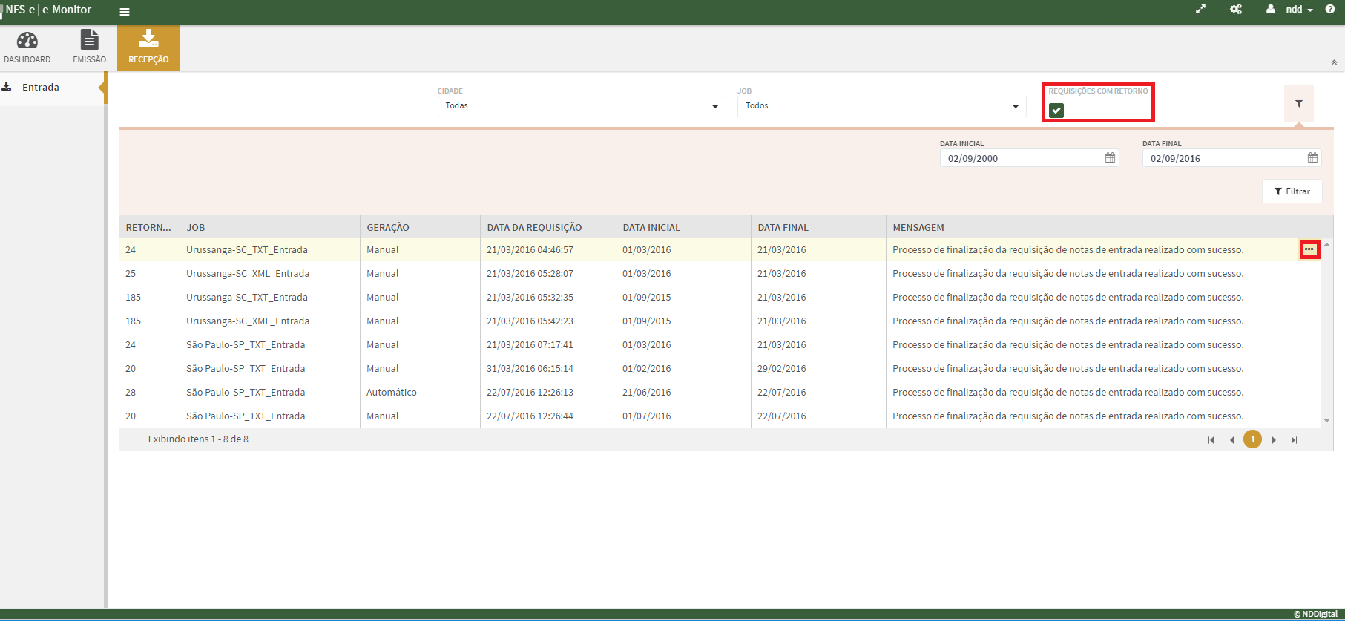Sort by Data da Requisição column header
Viewport: 1345px width, 622px height.
[x=534, y=228]
